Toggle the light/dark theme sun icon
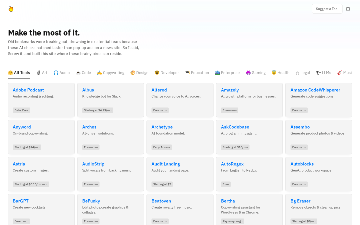Screen dimensions: 360x225 point(348,9)
